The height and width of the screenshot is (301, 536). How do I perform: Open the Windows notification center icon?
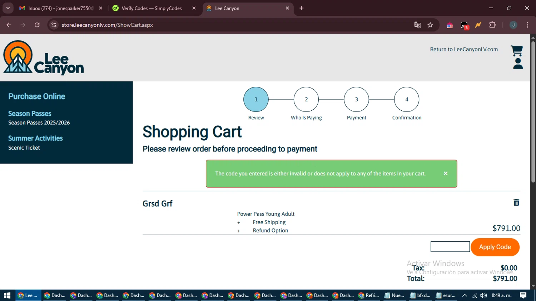(x=523, y=295)
